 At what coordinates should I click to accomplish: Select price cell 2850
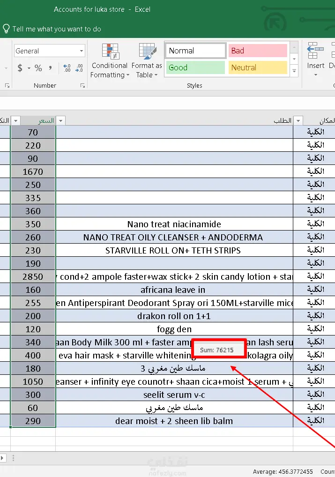(33, 276)
